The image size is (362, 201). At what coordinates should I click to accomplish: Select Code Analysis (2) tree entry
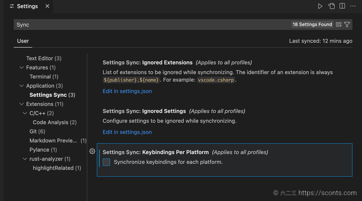tap(55, 122)
